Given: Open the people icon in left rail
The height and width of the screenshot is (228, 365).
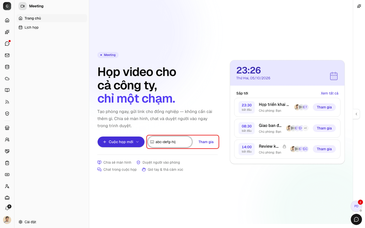Looking at the screenshot, I should tap(7, 140).
